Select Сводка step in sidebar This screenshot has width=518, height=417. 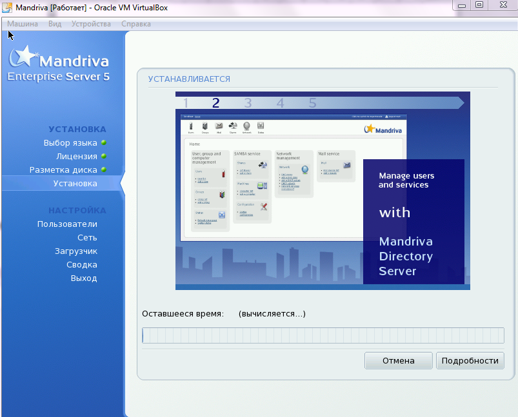[x=82, y=265]
